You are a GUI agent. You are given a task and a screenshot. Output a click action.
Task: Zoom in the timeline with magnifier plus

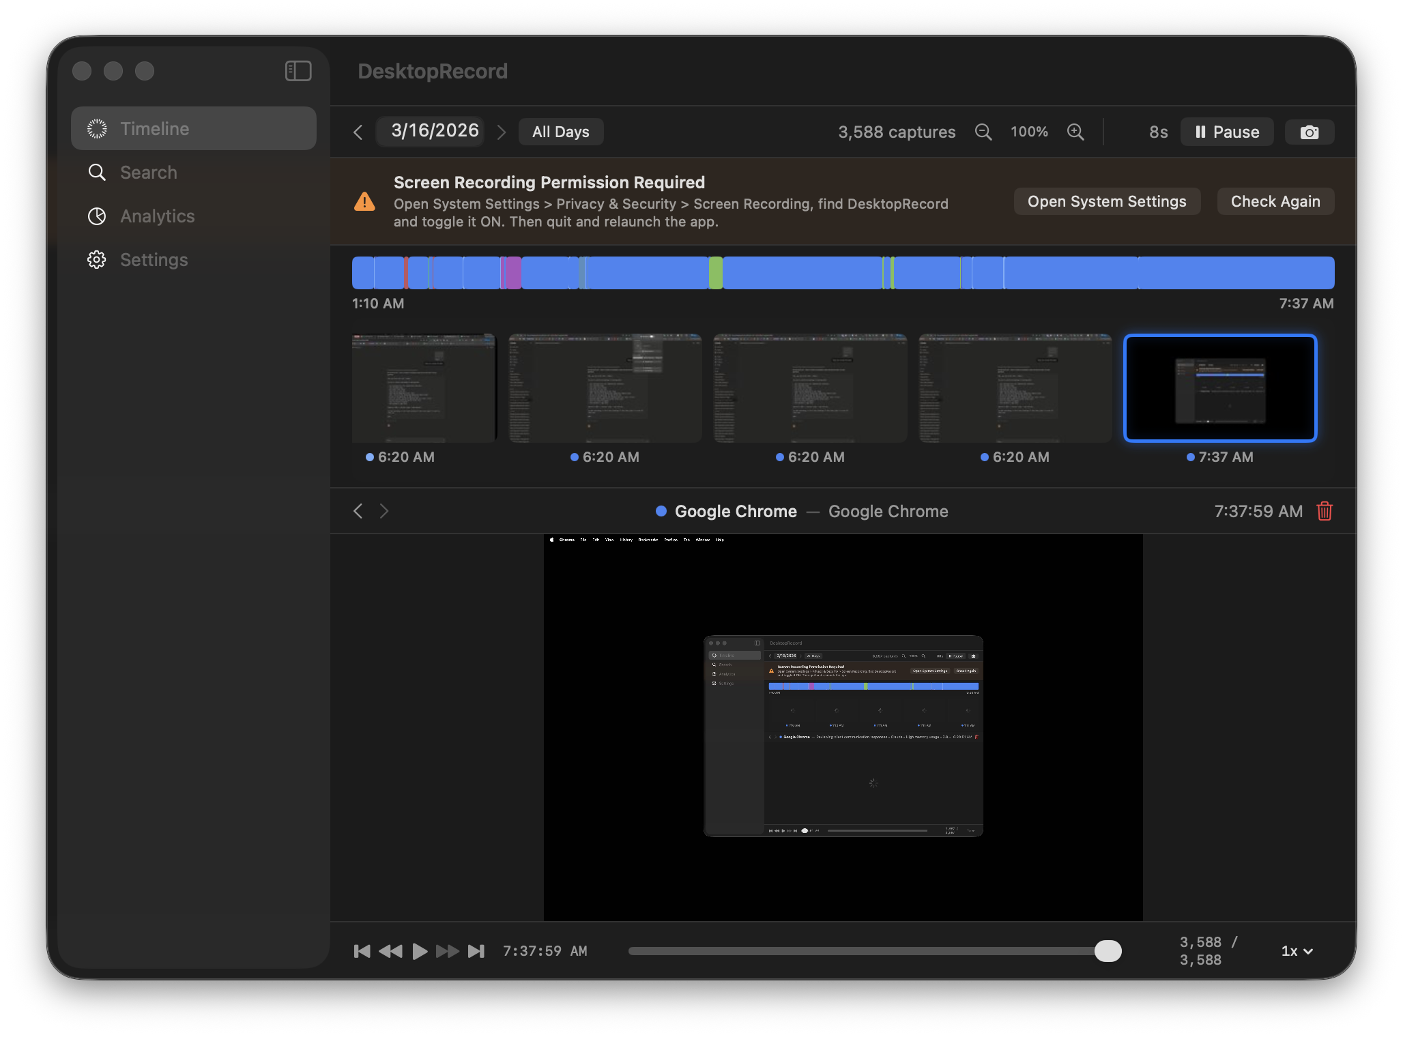pyautogui.click(x=1075, y=132)
